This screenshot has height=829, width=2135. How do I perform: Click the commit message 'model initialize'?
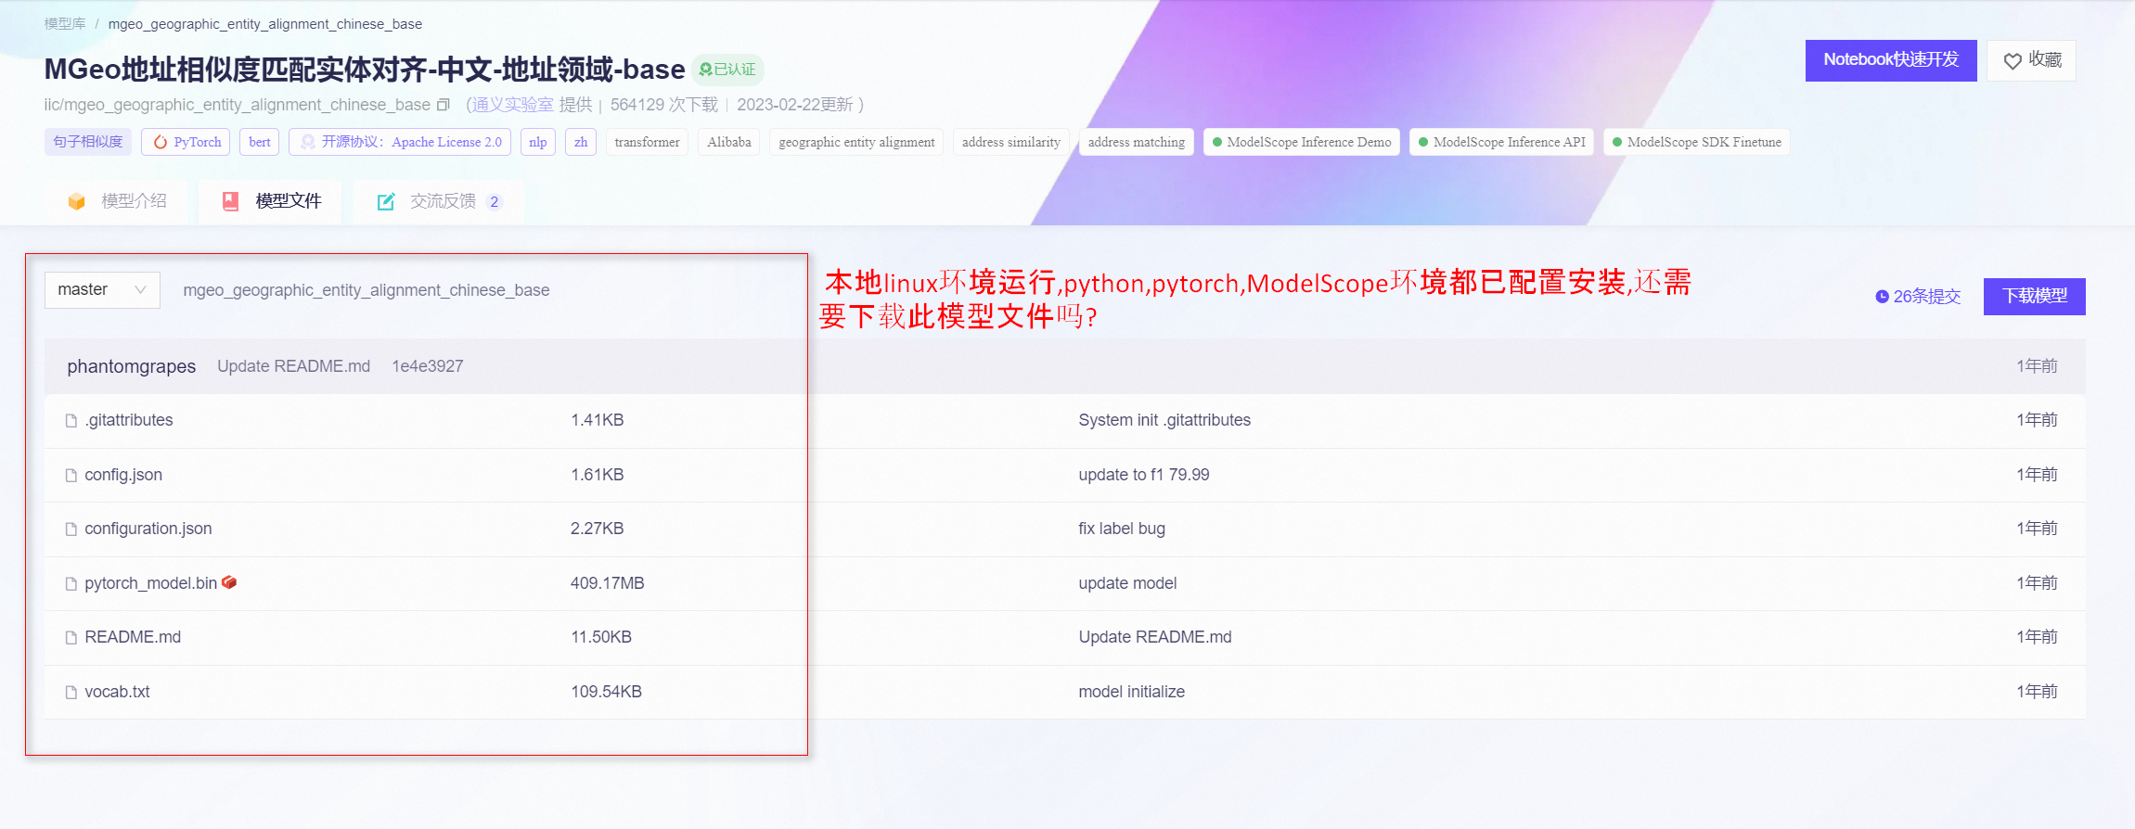pyautogui.click(x=1132, y=693)
